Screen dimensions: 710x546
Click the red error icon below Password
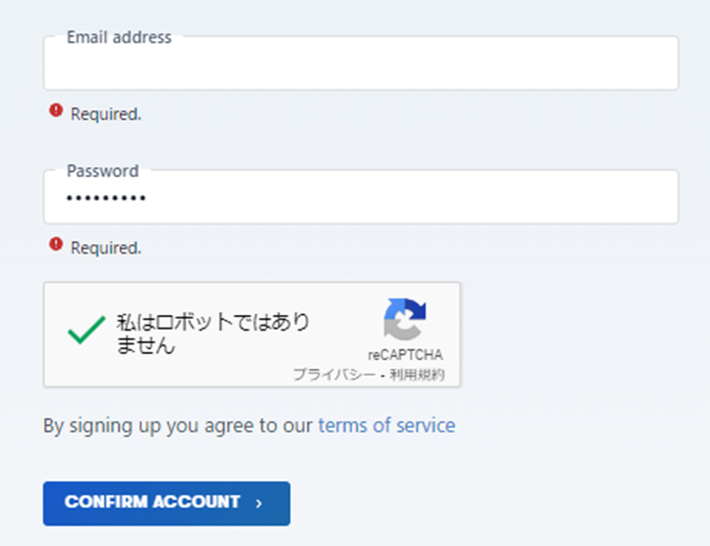point(56,245)
